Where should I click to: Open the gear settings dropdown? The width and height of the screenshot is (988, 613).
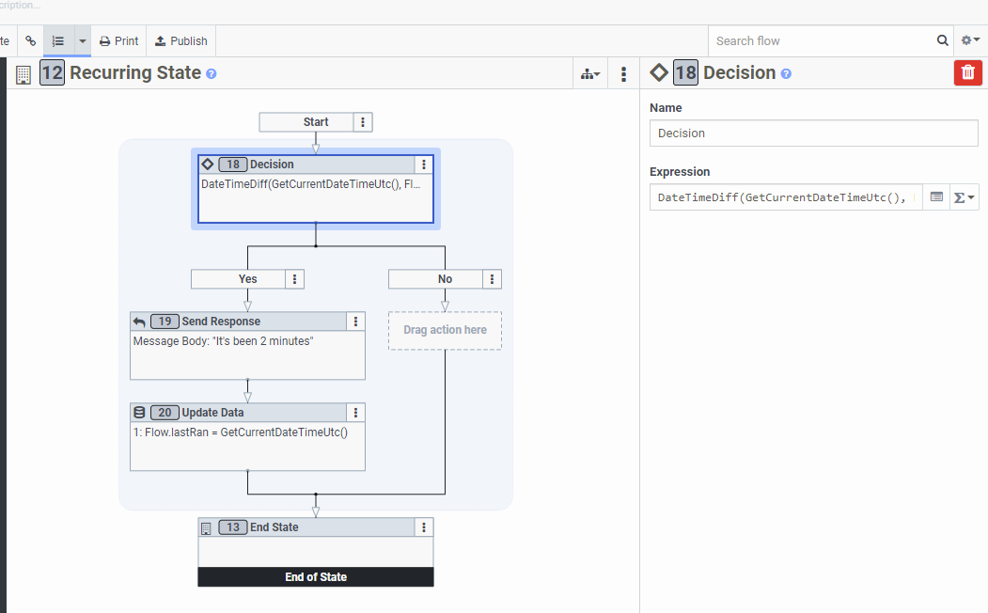pyautogui.click(x=969, y=41)
